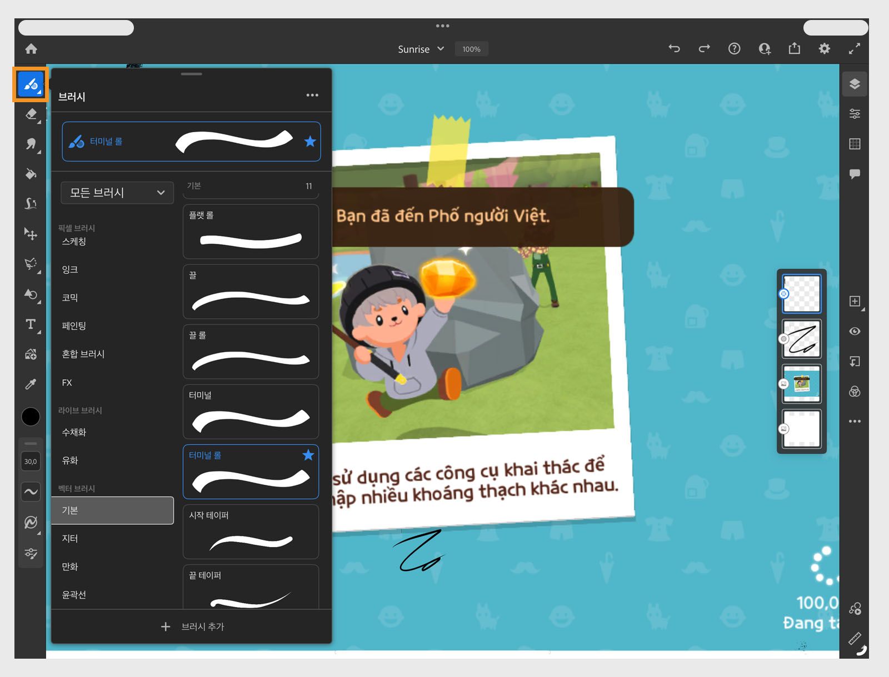This screenshot has height=677, width=889.
Task: Open layer properties panel
Action: tap(855, 114)
